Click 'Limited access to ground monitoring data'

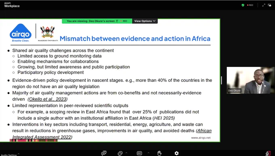coord(59,56)
